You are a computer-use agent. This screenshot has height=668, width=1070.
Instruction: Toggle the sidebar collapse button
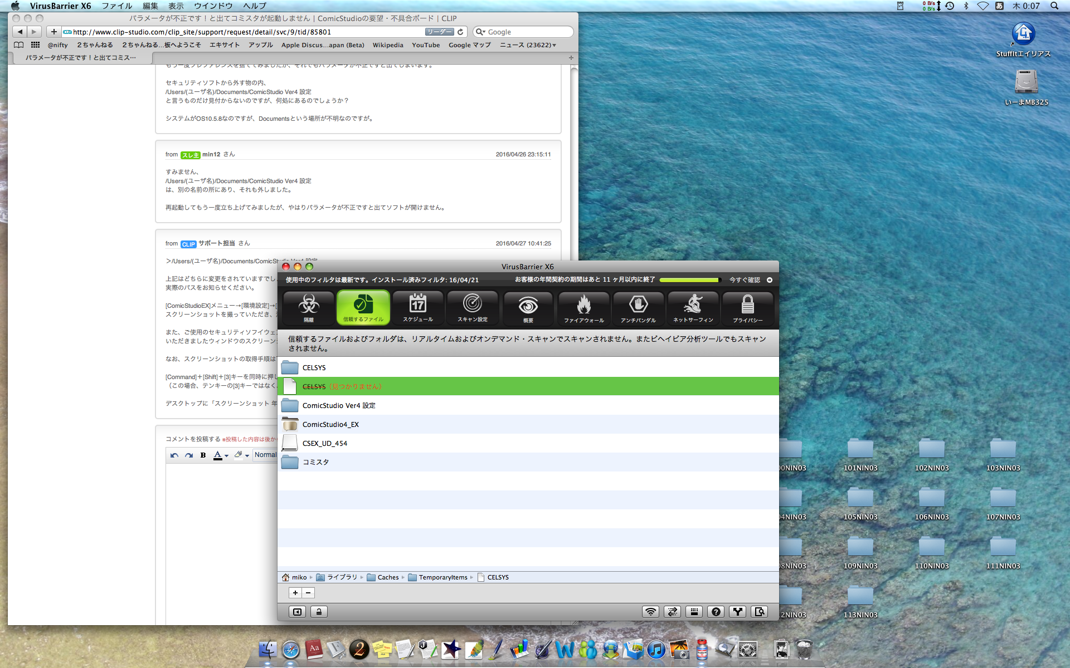click(x=297, y=612)
